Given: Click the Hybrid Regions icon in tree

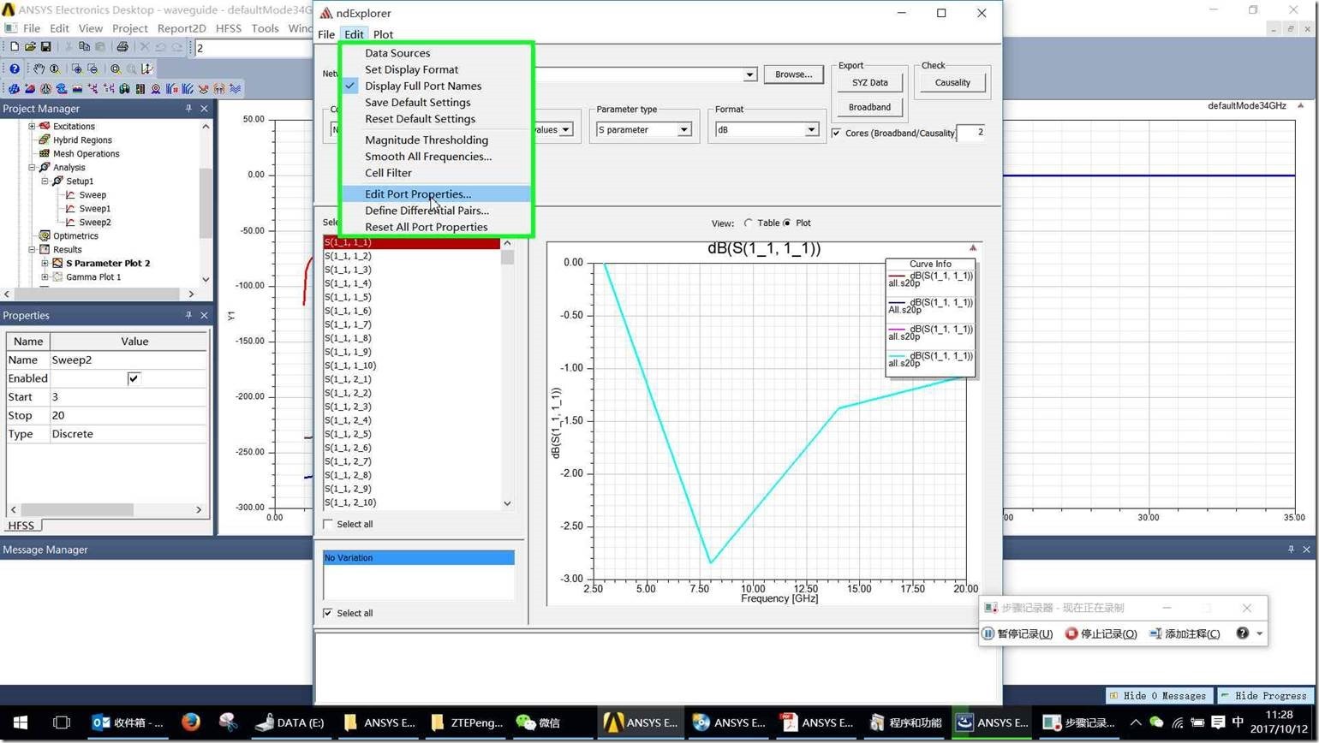Looking at the screenshot, I should [x=45, y=140].
